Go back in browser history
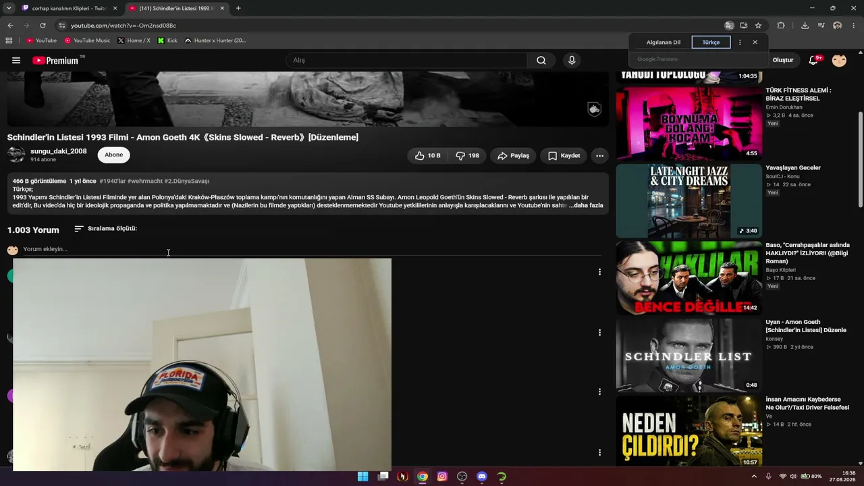This screenshot has width=864, height=486. 10,26
